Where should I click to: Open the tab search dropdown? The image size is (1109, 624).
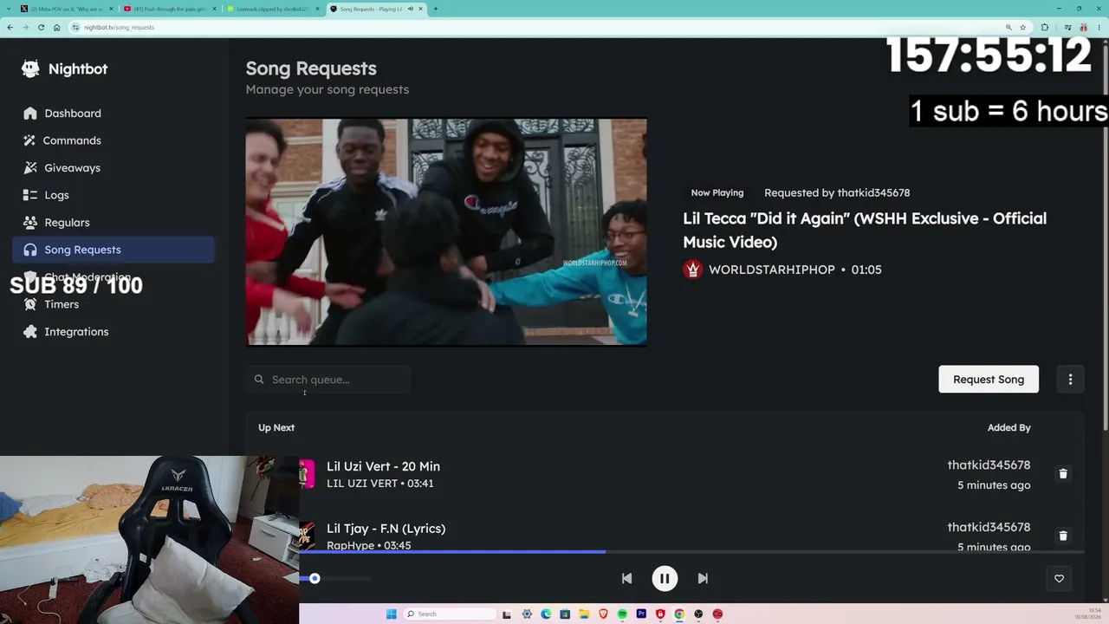point(8,9)
